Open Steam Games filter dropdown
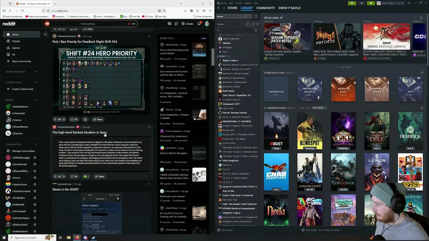The width and height of the screenshot is (429, 241). [230, 24]
